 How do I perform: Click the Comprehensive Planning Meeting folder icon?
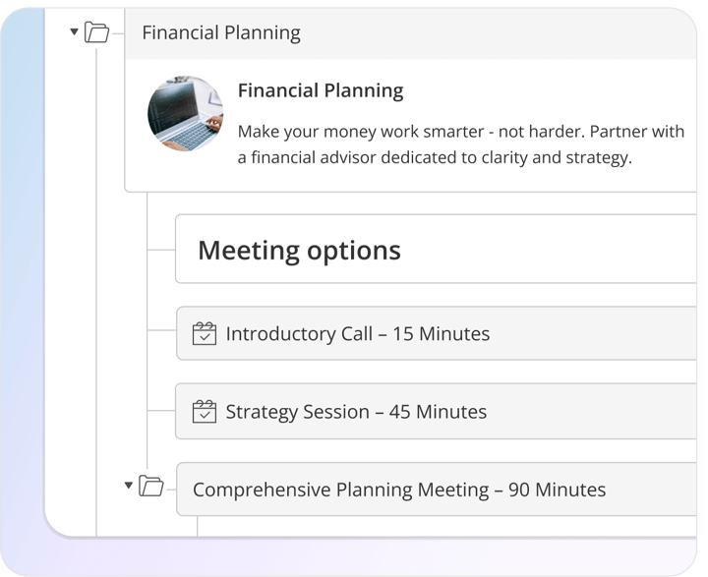(150, 485)
